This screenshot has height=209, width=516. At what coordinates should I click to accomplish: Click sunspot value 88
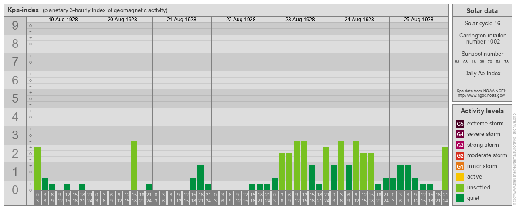457,62
